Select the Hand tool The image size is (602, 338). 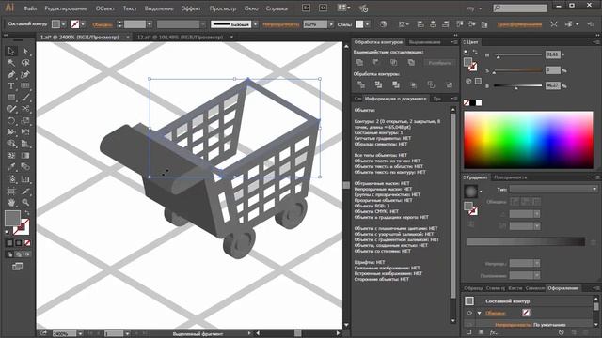coord(10,202)
